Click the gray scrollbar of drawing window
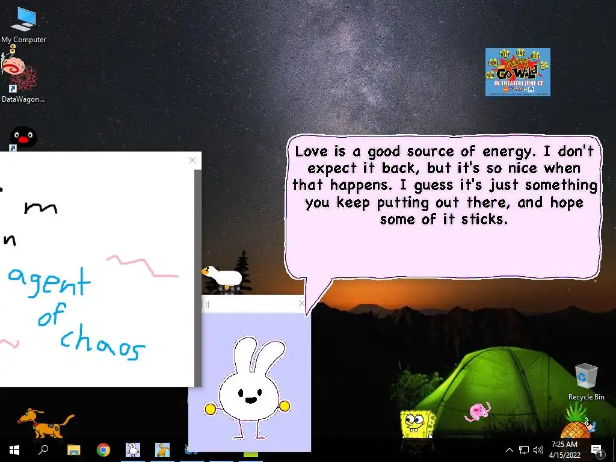 (x=198, y=278)
